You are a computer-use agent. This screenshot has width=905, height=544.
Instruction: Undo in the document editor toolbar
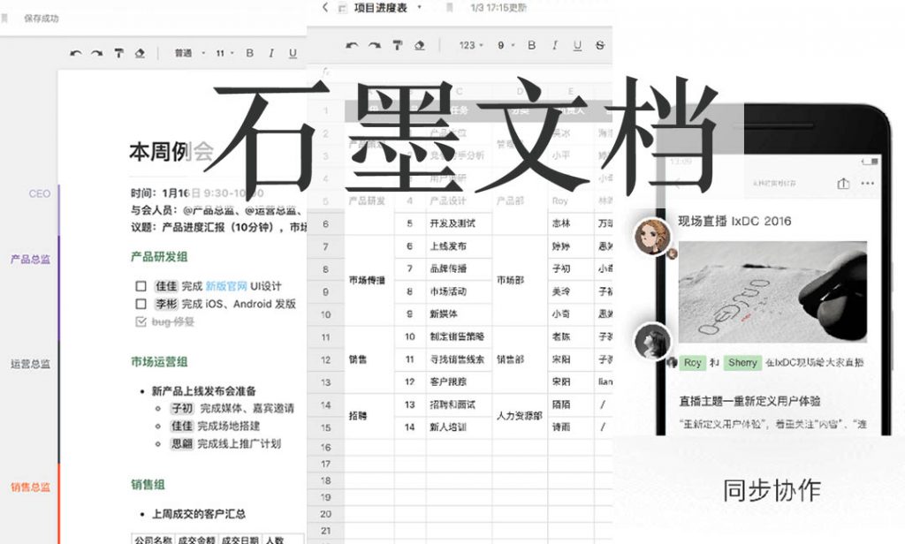[76, 53]
